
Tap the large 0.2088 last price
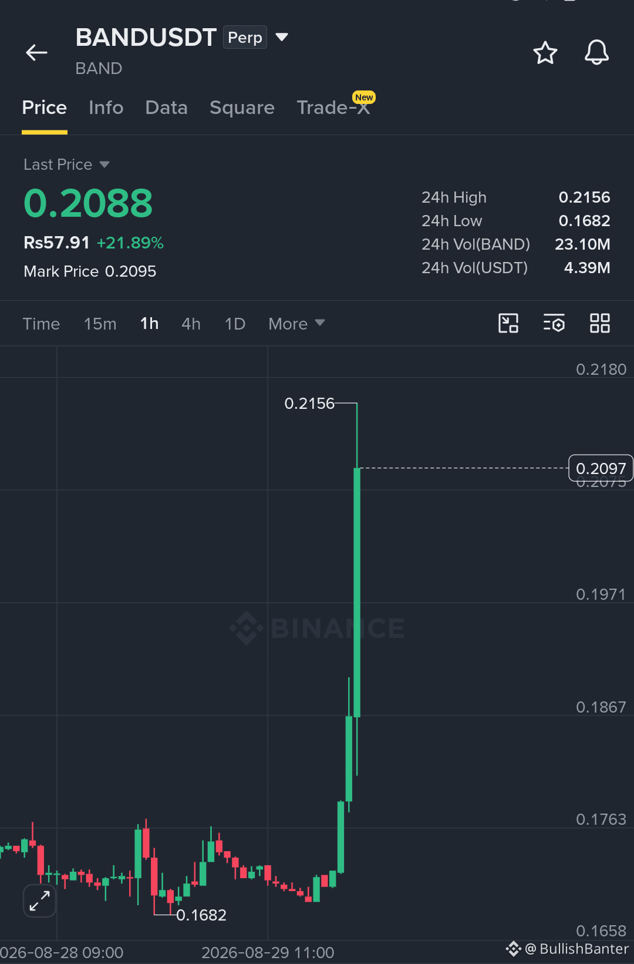[x=88, y=203]
